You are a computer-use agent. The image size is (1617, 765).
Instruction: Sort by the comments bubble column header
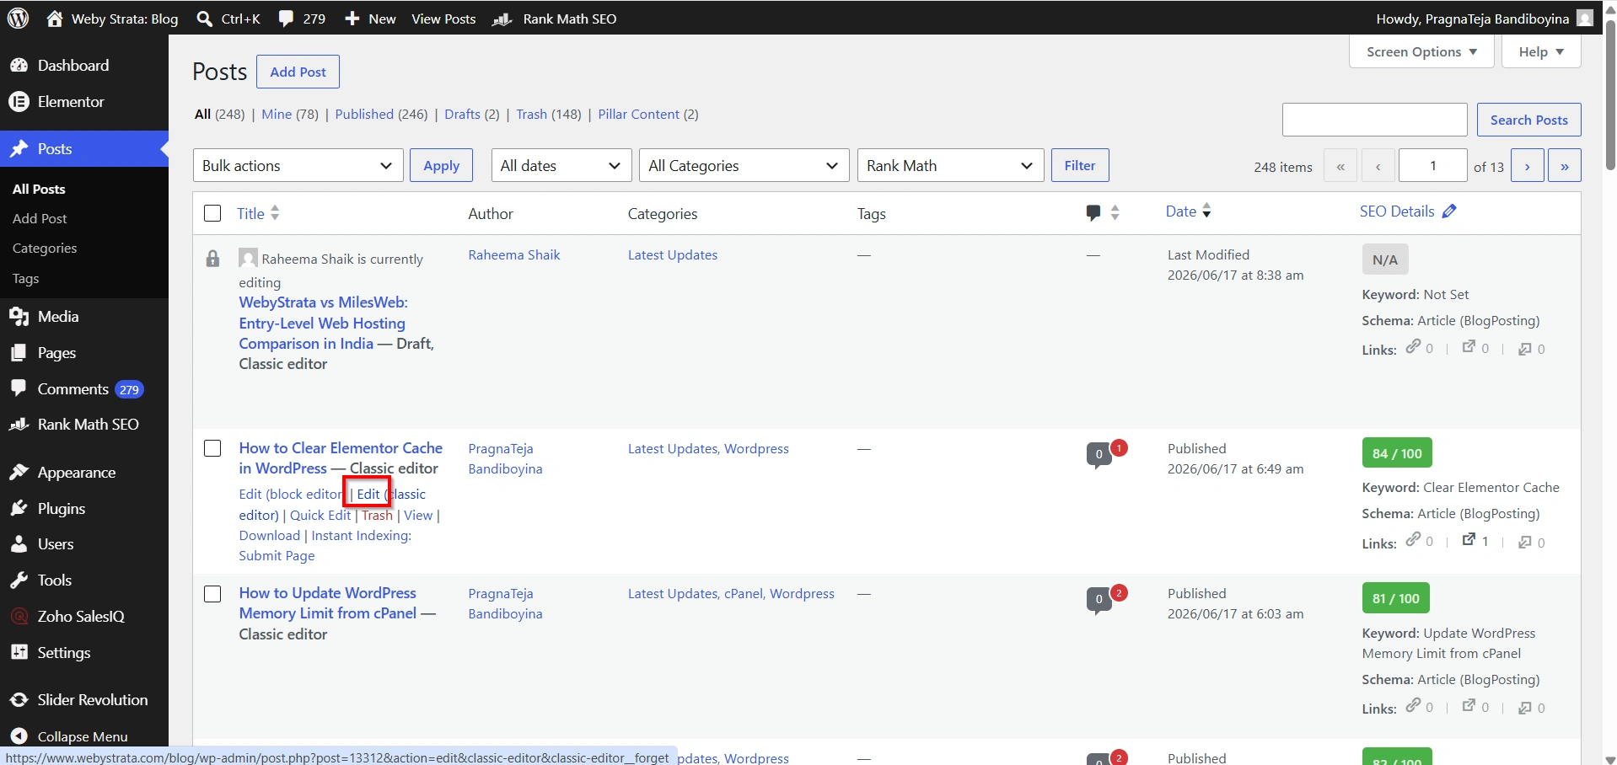click(1093, 213)
